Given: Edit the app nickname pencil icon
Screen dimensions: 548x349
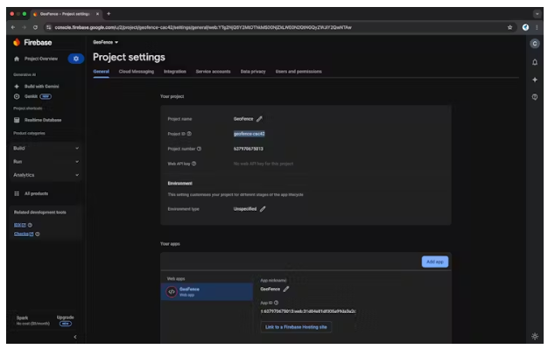Looking at the screenshot, I should click(286, 289).
